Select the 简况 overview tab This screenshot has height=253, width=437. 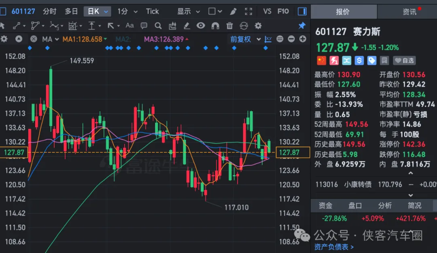click(414, 205)
